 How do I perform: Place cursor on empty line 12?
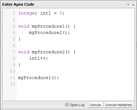(75, 84)
